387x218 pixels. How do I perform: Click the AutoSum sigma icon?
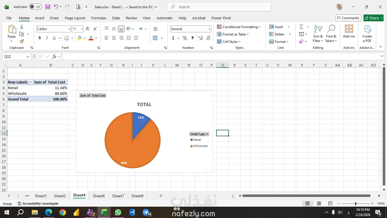click(301, 27)
